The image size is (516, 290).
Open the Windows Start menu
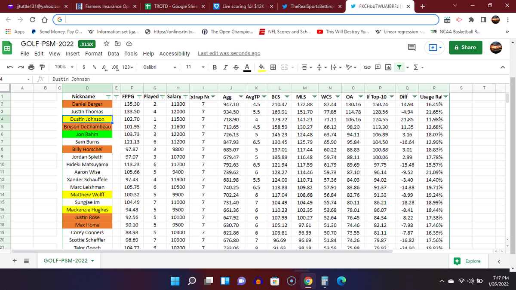pyautogui.click(x=175, y=281)
